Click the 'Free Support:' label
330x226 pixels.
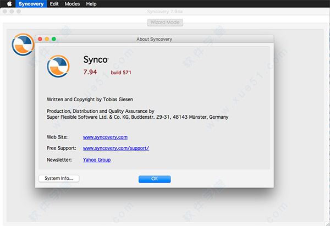click(x=62, y=148)
